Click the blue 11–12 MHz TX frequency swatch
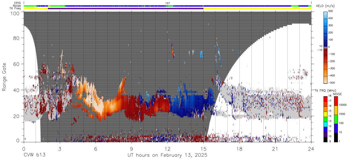 (325, 129)
